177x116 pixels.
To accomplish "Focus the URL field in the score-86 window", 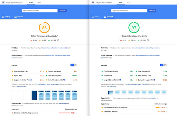I will [40, 11].
